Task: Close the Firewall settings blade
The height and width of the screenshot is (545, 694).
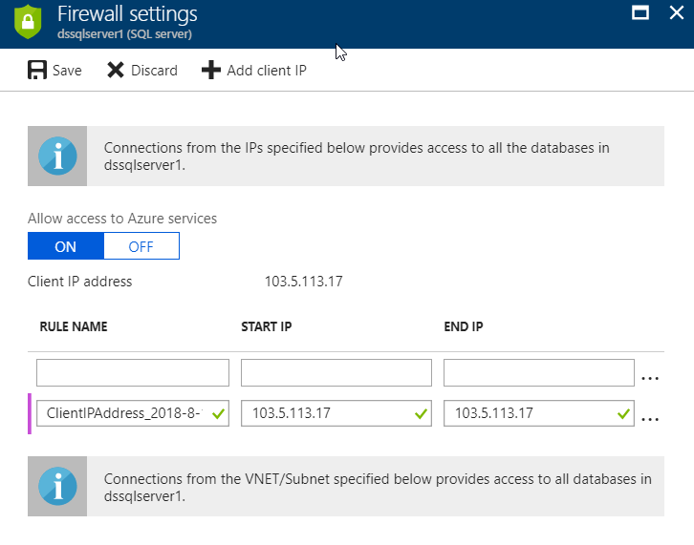Action: 676,12
